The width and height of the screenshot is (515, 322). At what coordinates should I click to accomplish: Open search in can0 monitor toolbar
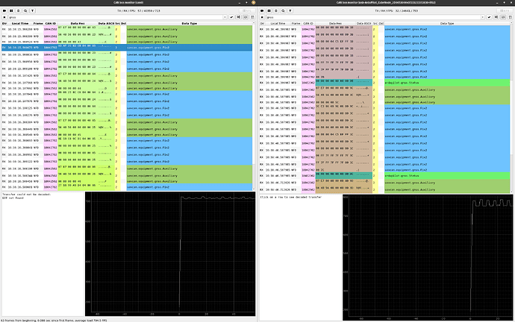pyautogui.click(x=25, y=11)
